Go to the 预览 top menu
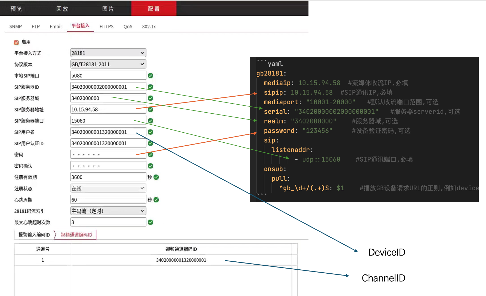 point(17,9)
